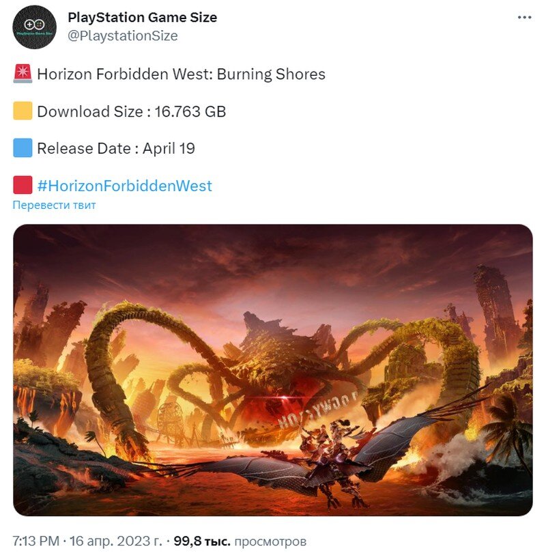Open the Burning Shores artwork image
Viewport: 546px width, 553px height.
(x=273, y=370)
